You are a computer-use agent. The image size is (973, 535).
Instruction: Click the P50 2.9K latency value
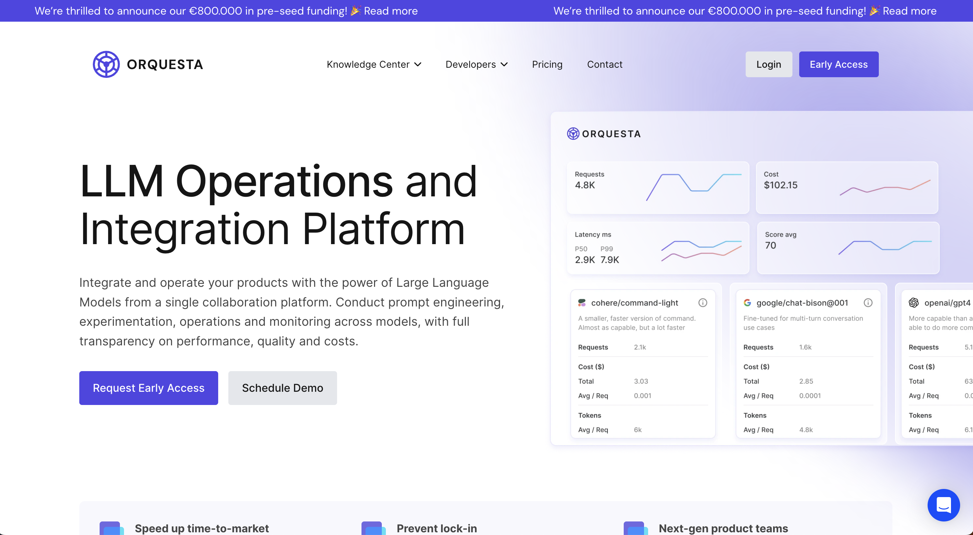(x=585, y=259)
